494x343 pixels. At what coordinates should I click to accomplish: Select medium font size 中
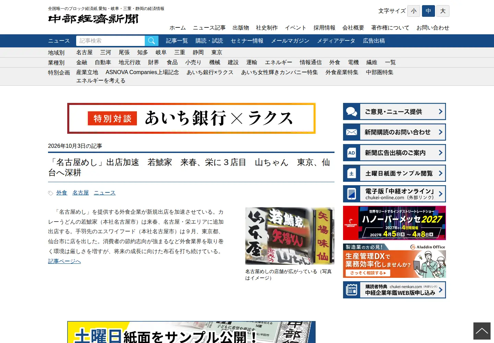click(x=428, y=11)
